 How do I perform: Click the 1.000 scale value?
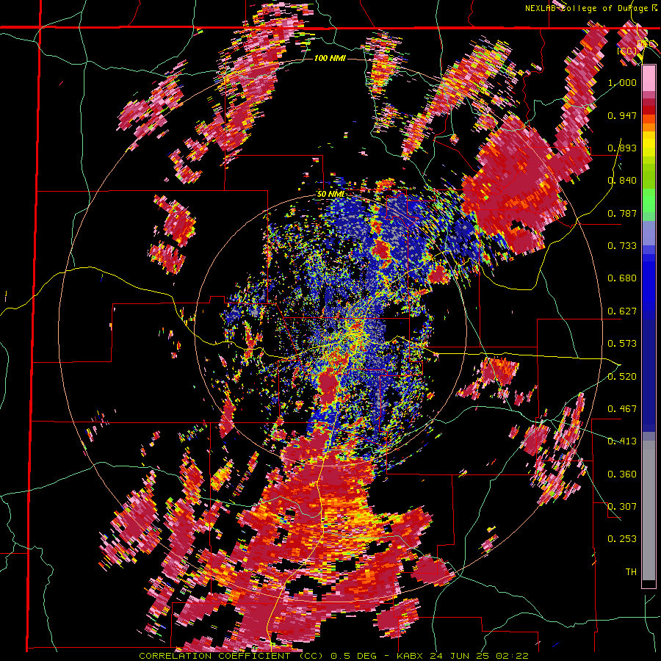point(622,82)
